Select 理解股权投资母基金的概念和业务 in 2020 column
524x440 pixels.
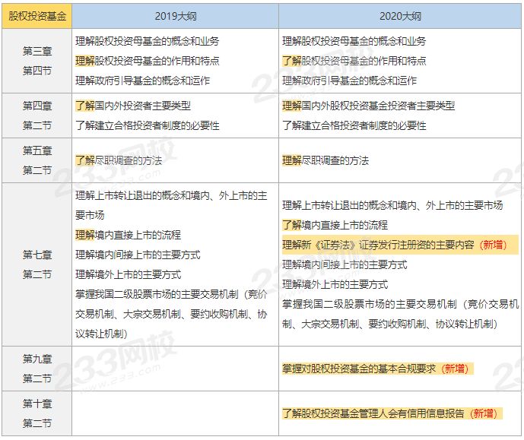(354, 41)
